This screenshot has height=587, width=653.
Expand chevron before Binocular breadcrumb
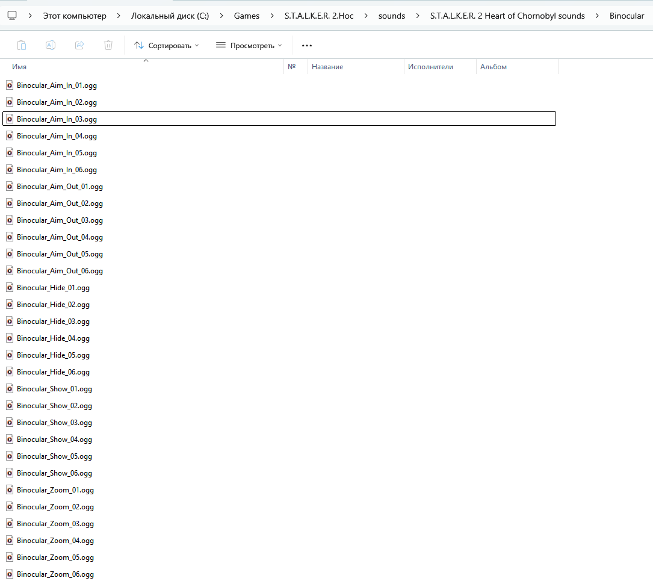point(597,16)
